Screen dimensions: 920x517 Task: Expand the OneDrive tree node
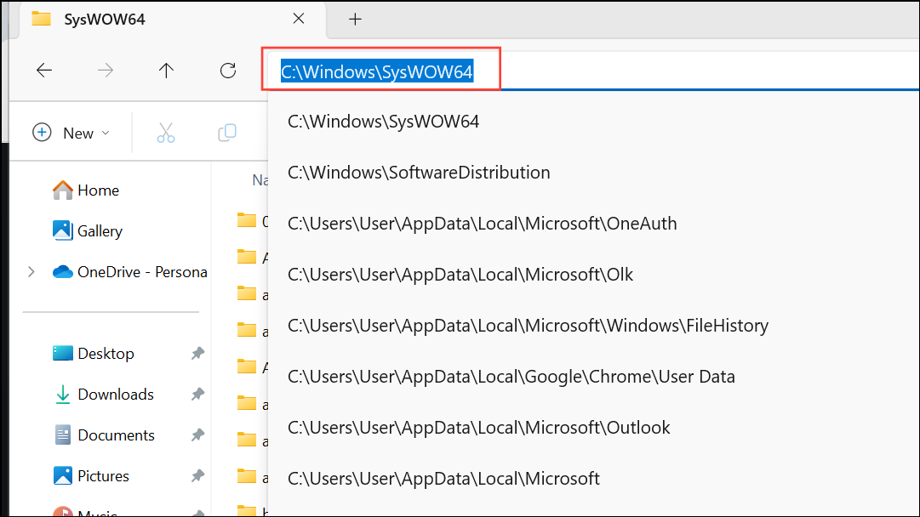pyautogui.click(x=31, y=272)
